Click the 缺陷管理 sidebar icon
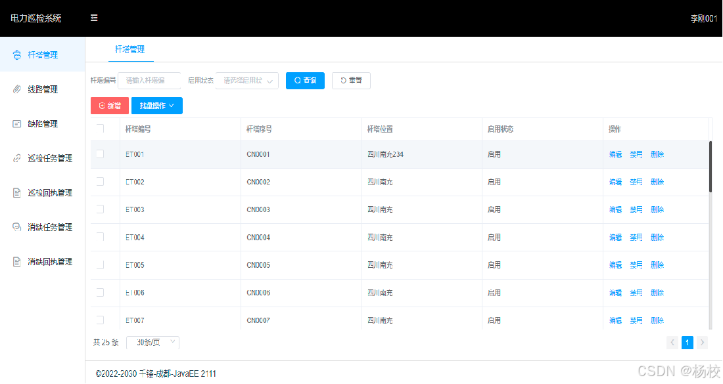The width and height of the screenshot is (723, 384). pyautogui.click(x=17, y=124)
